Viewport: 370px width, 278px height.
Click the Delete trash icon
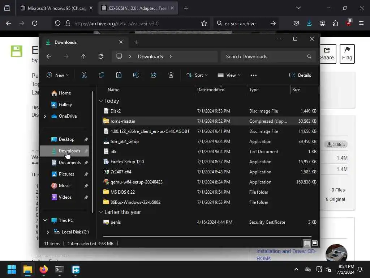click(171, 75)
